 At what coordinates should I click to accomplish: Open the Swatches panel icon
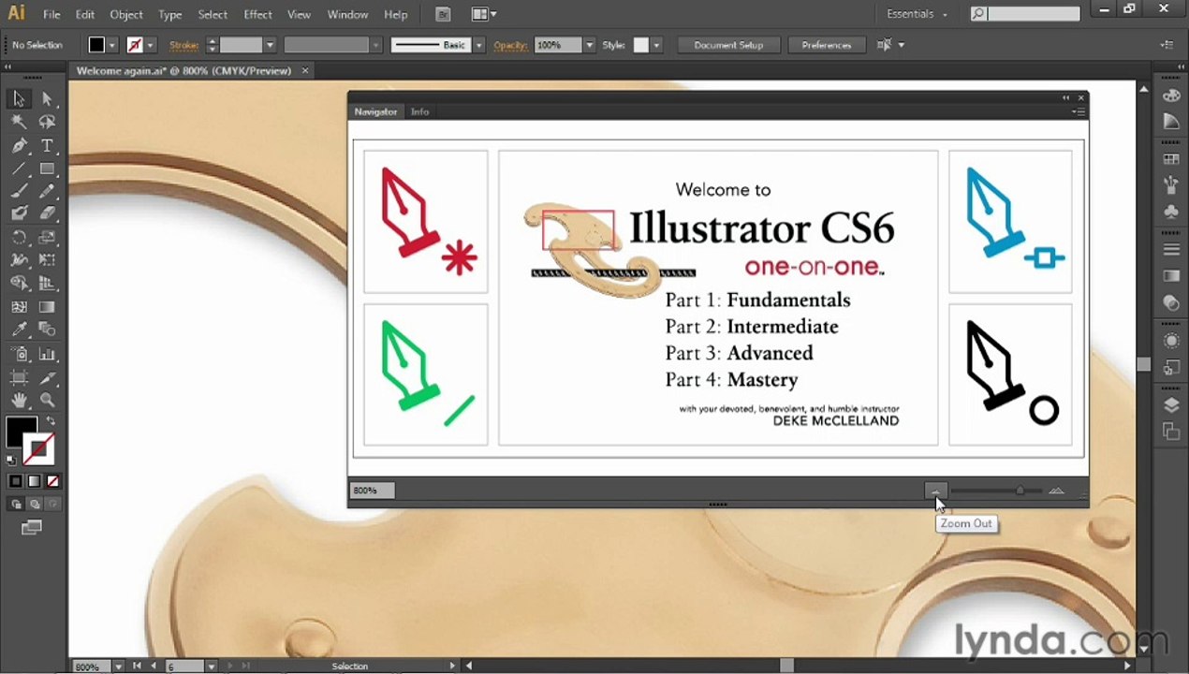tap(1171, 159)
